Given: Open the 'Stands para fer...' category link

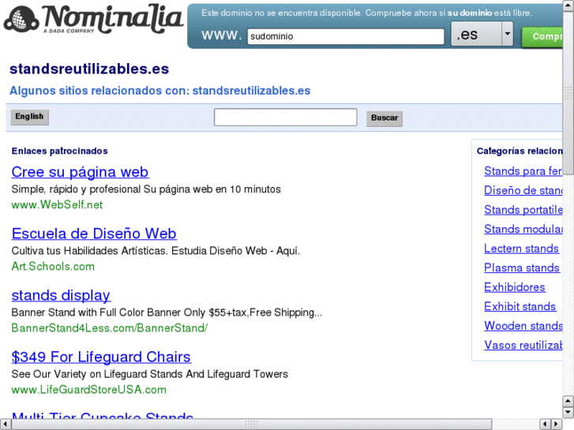Looking at the screenshot, I should point(523,171).
